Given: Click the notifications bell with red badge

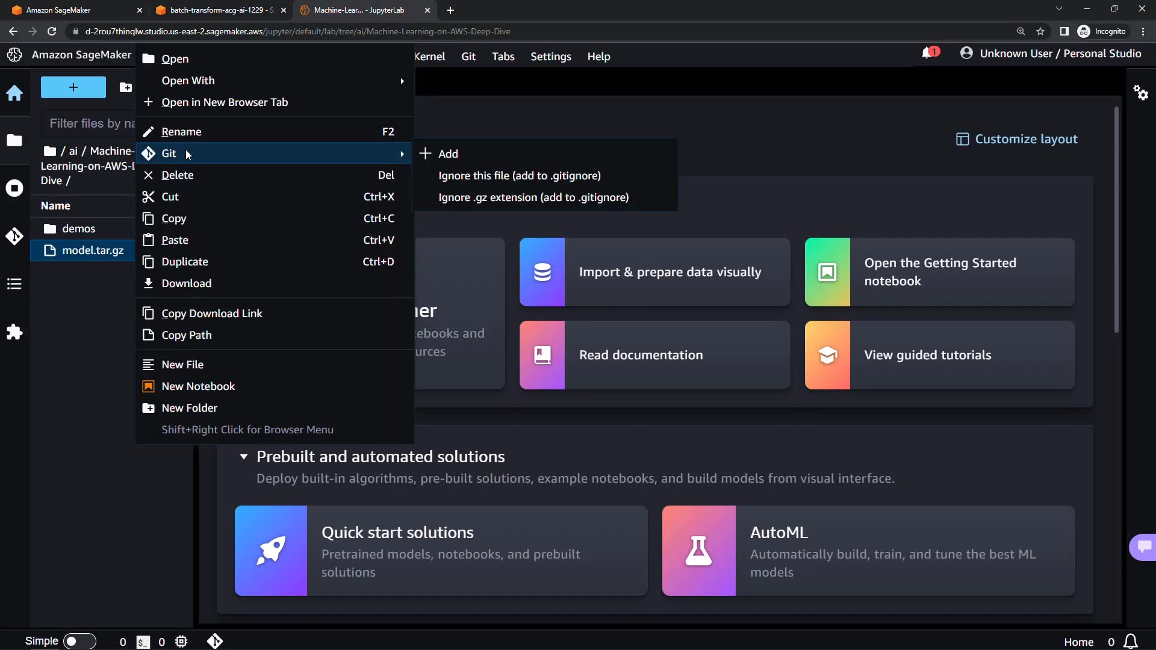Looking at the screenshot, I should tap(928, 53).
